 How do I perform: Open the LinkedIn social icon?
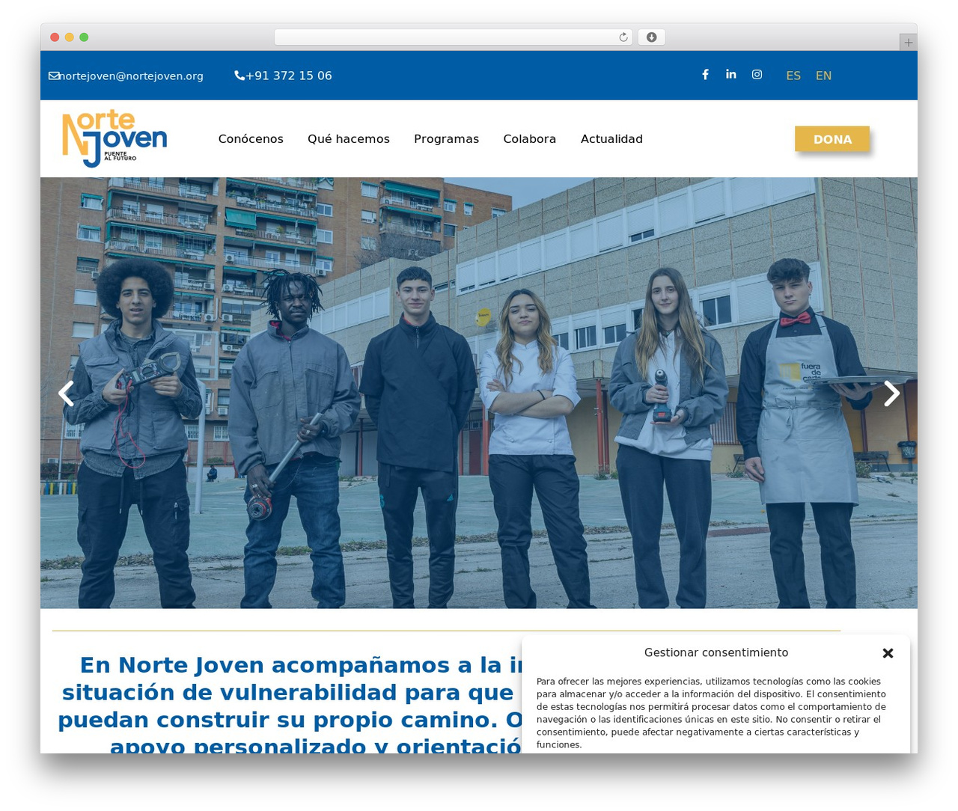[x=731, y=74]
